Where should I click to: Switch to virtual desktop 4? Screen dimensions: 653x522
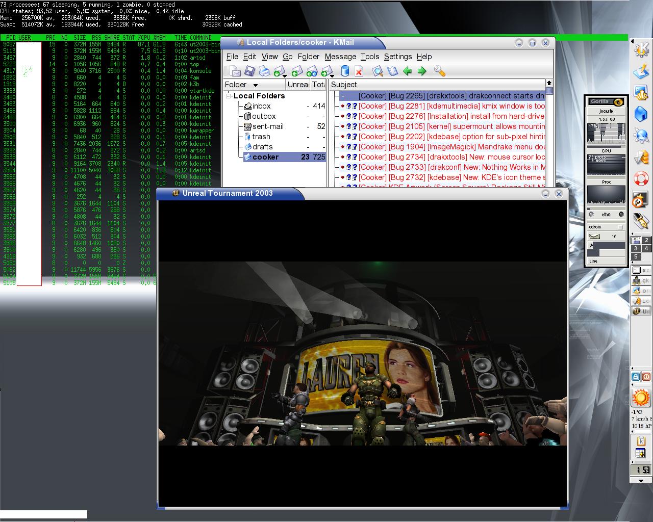coord(646,248)
